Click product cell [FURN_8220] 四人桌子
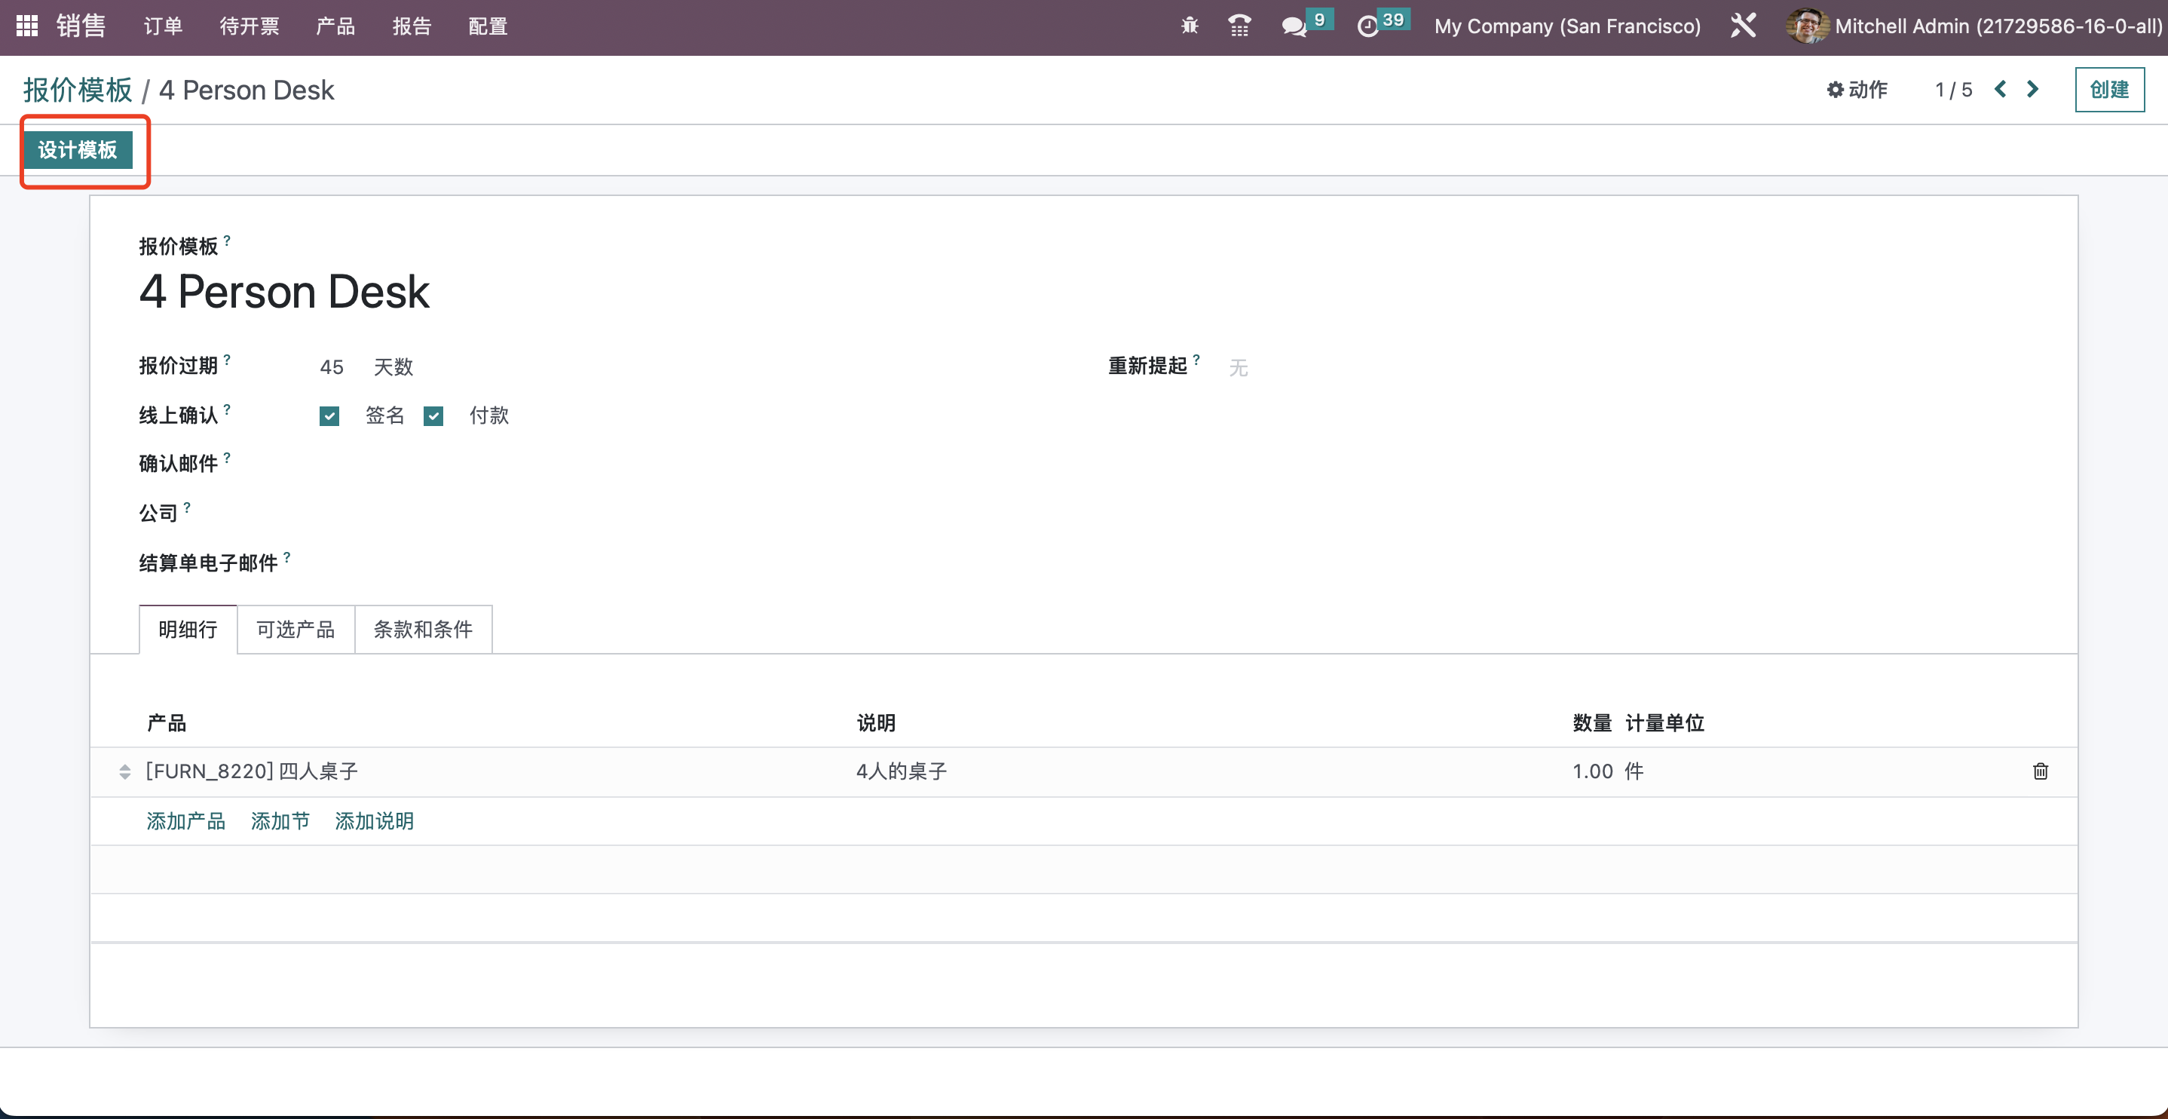Viewport: 2168px width, 1119px height. [x=252, y=771]
